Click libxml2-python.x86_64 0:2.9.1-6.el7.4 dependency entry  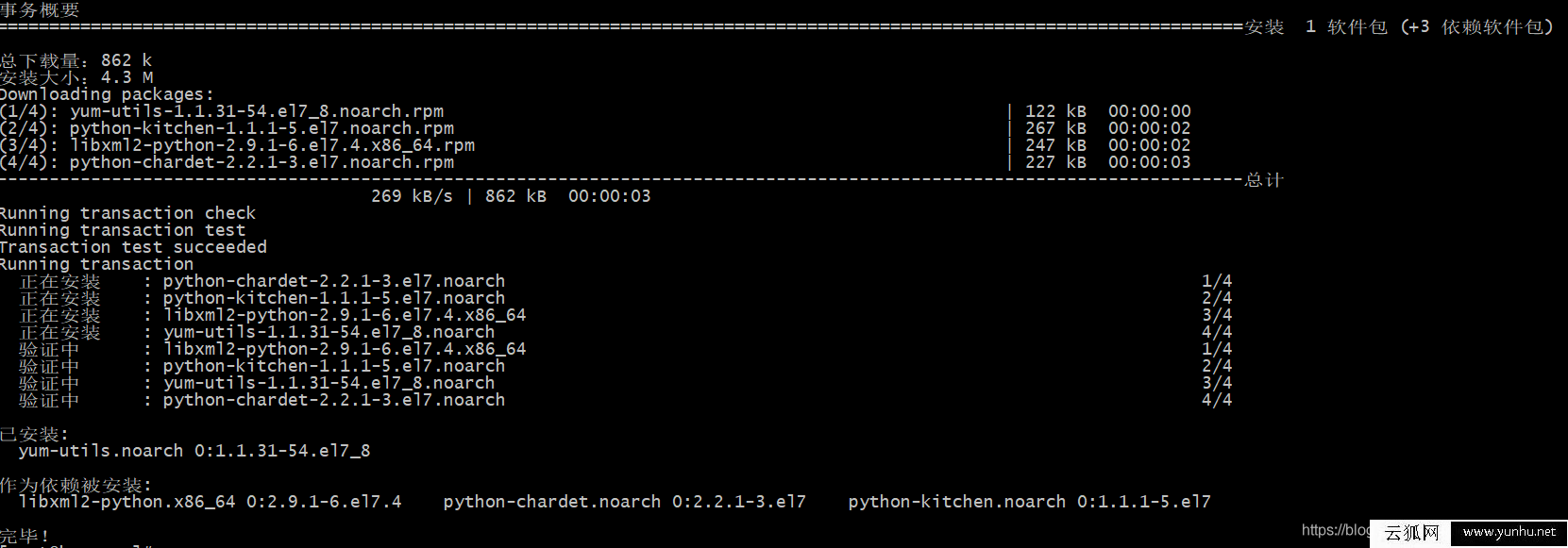tap(210, 503)
